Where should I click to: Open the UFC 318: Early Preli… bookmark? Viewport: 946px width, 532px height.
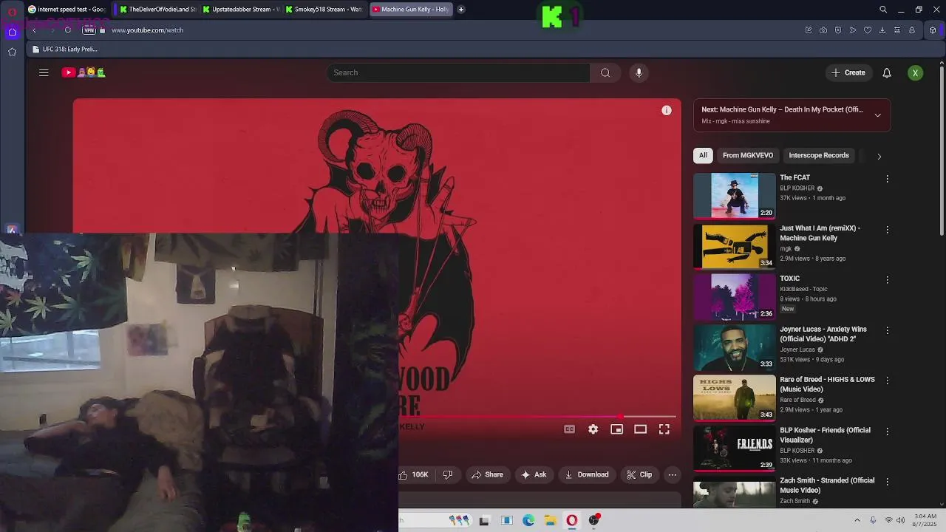(65, 50)
